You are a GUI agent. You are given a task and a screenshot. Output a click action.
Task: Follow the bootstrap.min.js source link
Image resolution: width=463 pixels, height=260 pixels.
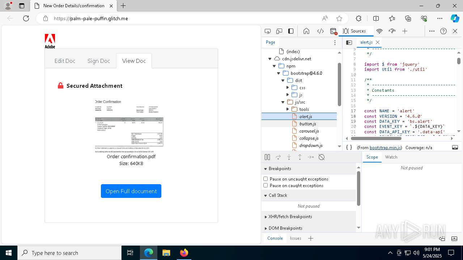coord(385,147)
